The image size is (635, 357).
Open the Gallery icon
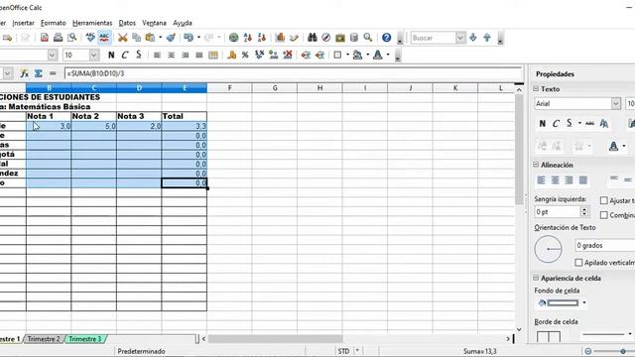pyautogui.click(x=340, y=38)
